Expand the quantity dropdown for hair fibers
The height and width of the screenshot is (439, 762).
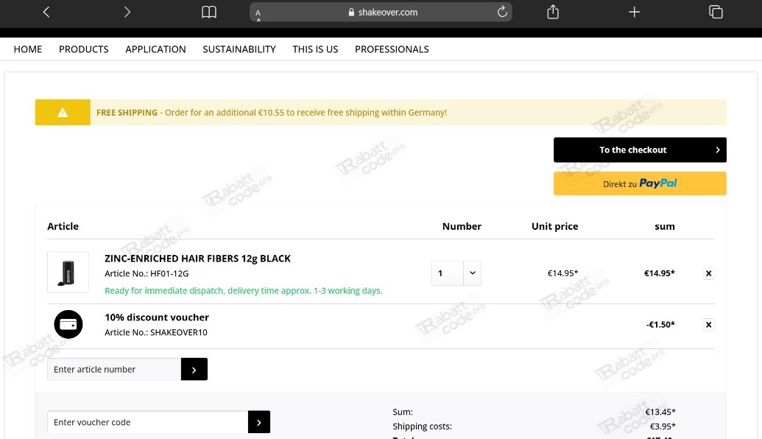473,273
